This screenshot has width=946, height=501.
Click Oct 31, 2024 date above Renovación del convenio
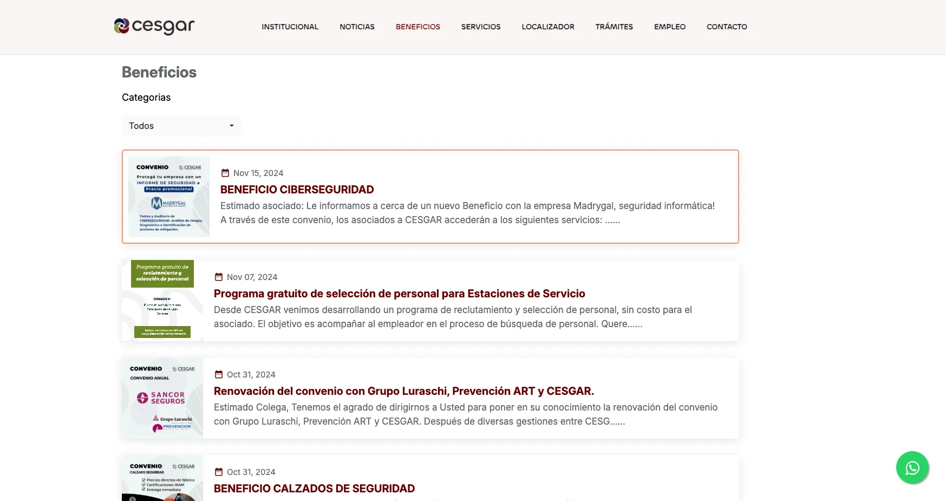pyautogui.click(x=251, y=375)
